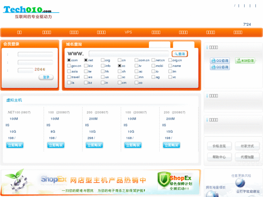
Task: Open the 帮助中心 help center button
Action: [219, 157]
